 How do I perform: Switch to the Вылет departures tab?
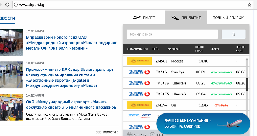(x=144, y=18)
